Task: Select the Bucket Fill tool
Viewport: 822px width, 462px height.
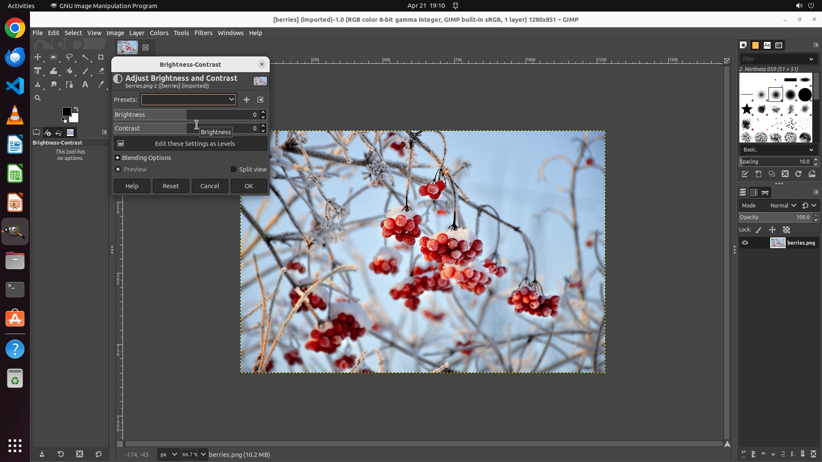Action: click(x=69, y=71)
